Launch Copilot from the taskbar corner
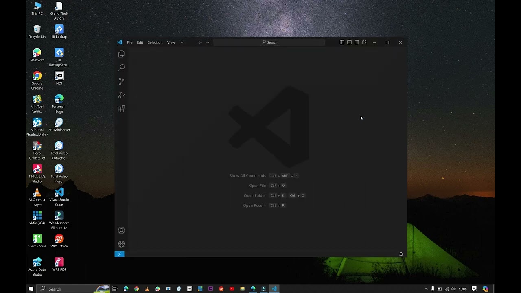The image size is (521, 293). tap(485, 289)
